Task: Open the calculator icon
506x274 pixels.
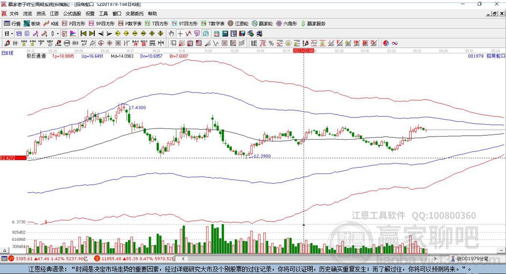Action: coord(225,34)
